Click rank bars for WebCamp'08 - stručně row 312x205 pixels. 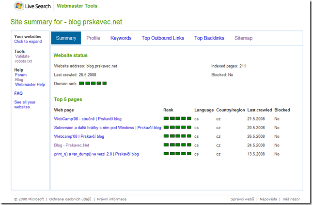click(x=177, y=118)
